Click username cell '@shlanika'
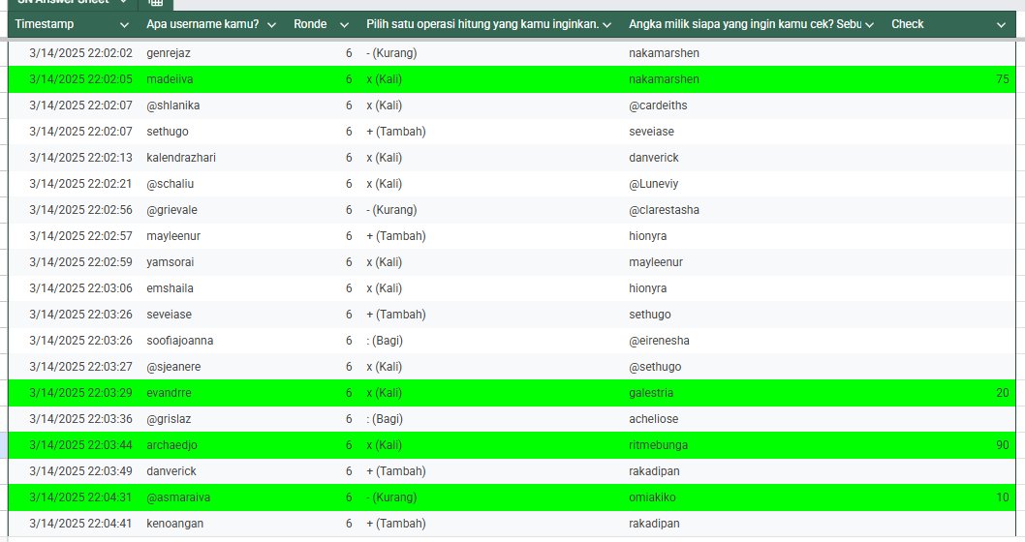This screenshot has width=1025, height=542. (173, 105)
